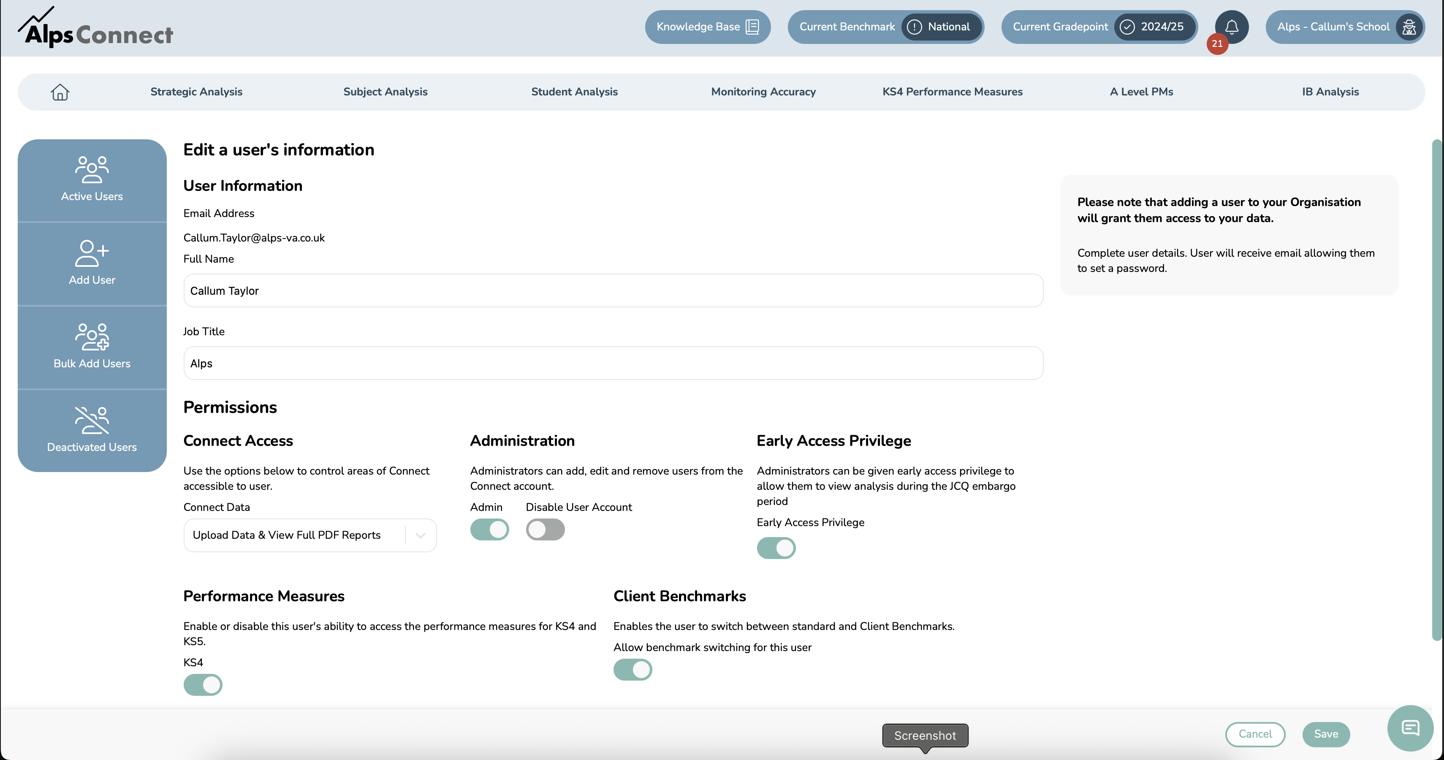
Task: Select Active Users label in sidebar
Action: (x=92, y=197)
